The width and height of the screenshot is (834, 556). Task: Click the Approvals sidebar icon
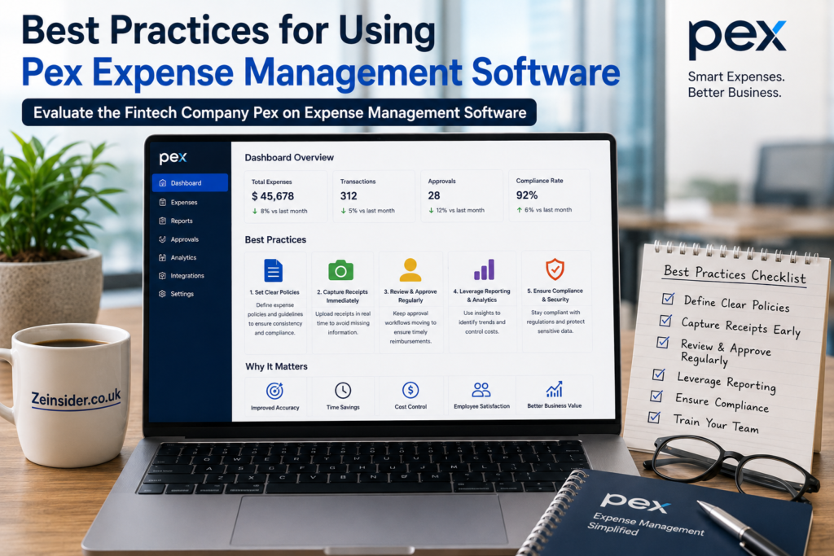pos(163,239)
